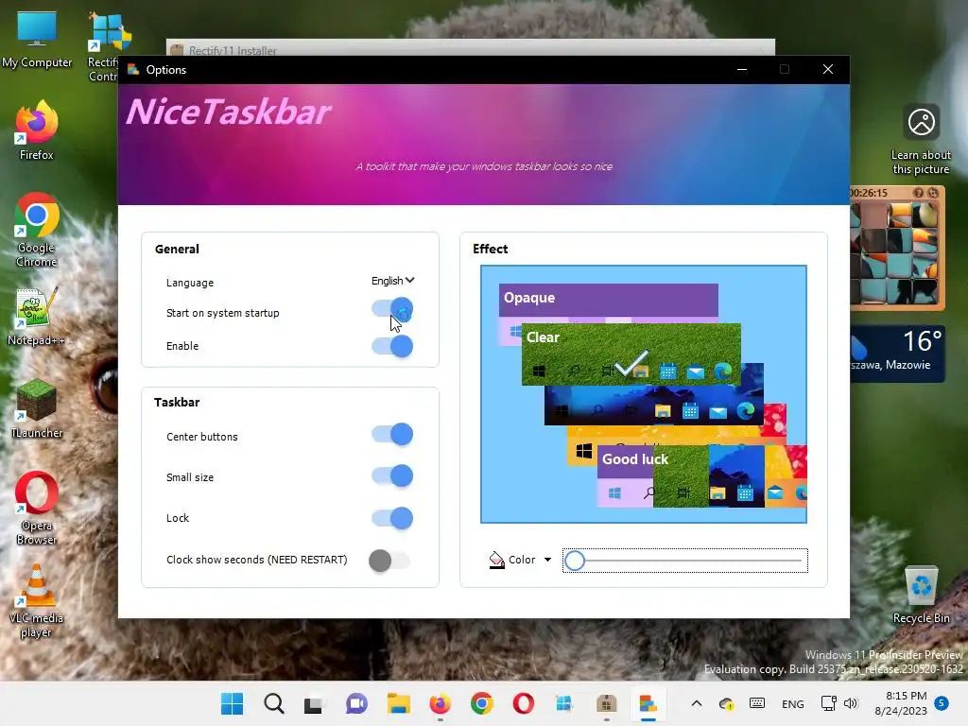Viewport: 968px width, 726px height.
Task: Open network settings tray icon
Action: click(828, 703)
